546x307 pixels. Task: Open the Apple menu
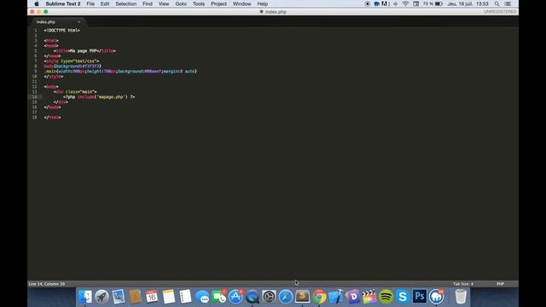coord(37,3)
